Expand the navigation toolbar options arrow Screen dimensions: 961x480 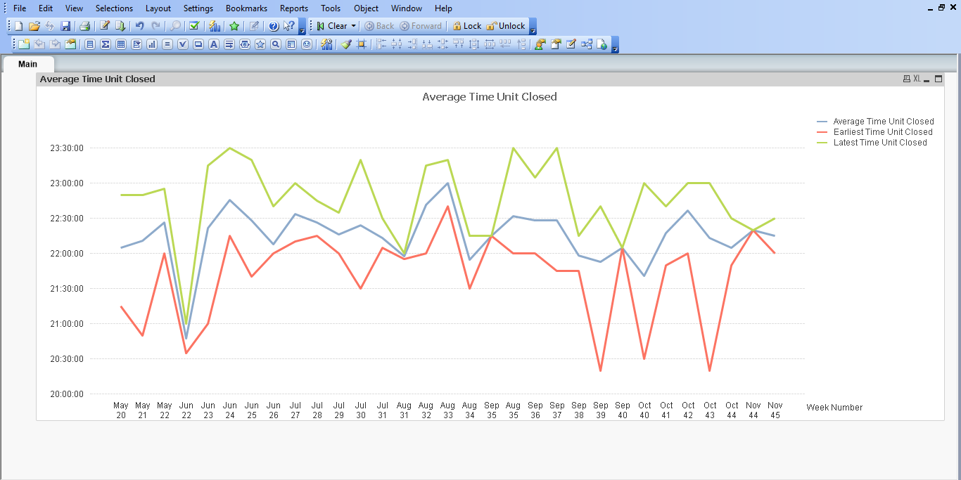coord(533,28)
